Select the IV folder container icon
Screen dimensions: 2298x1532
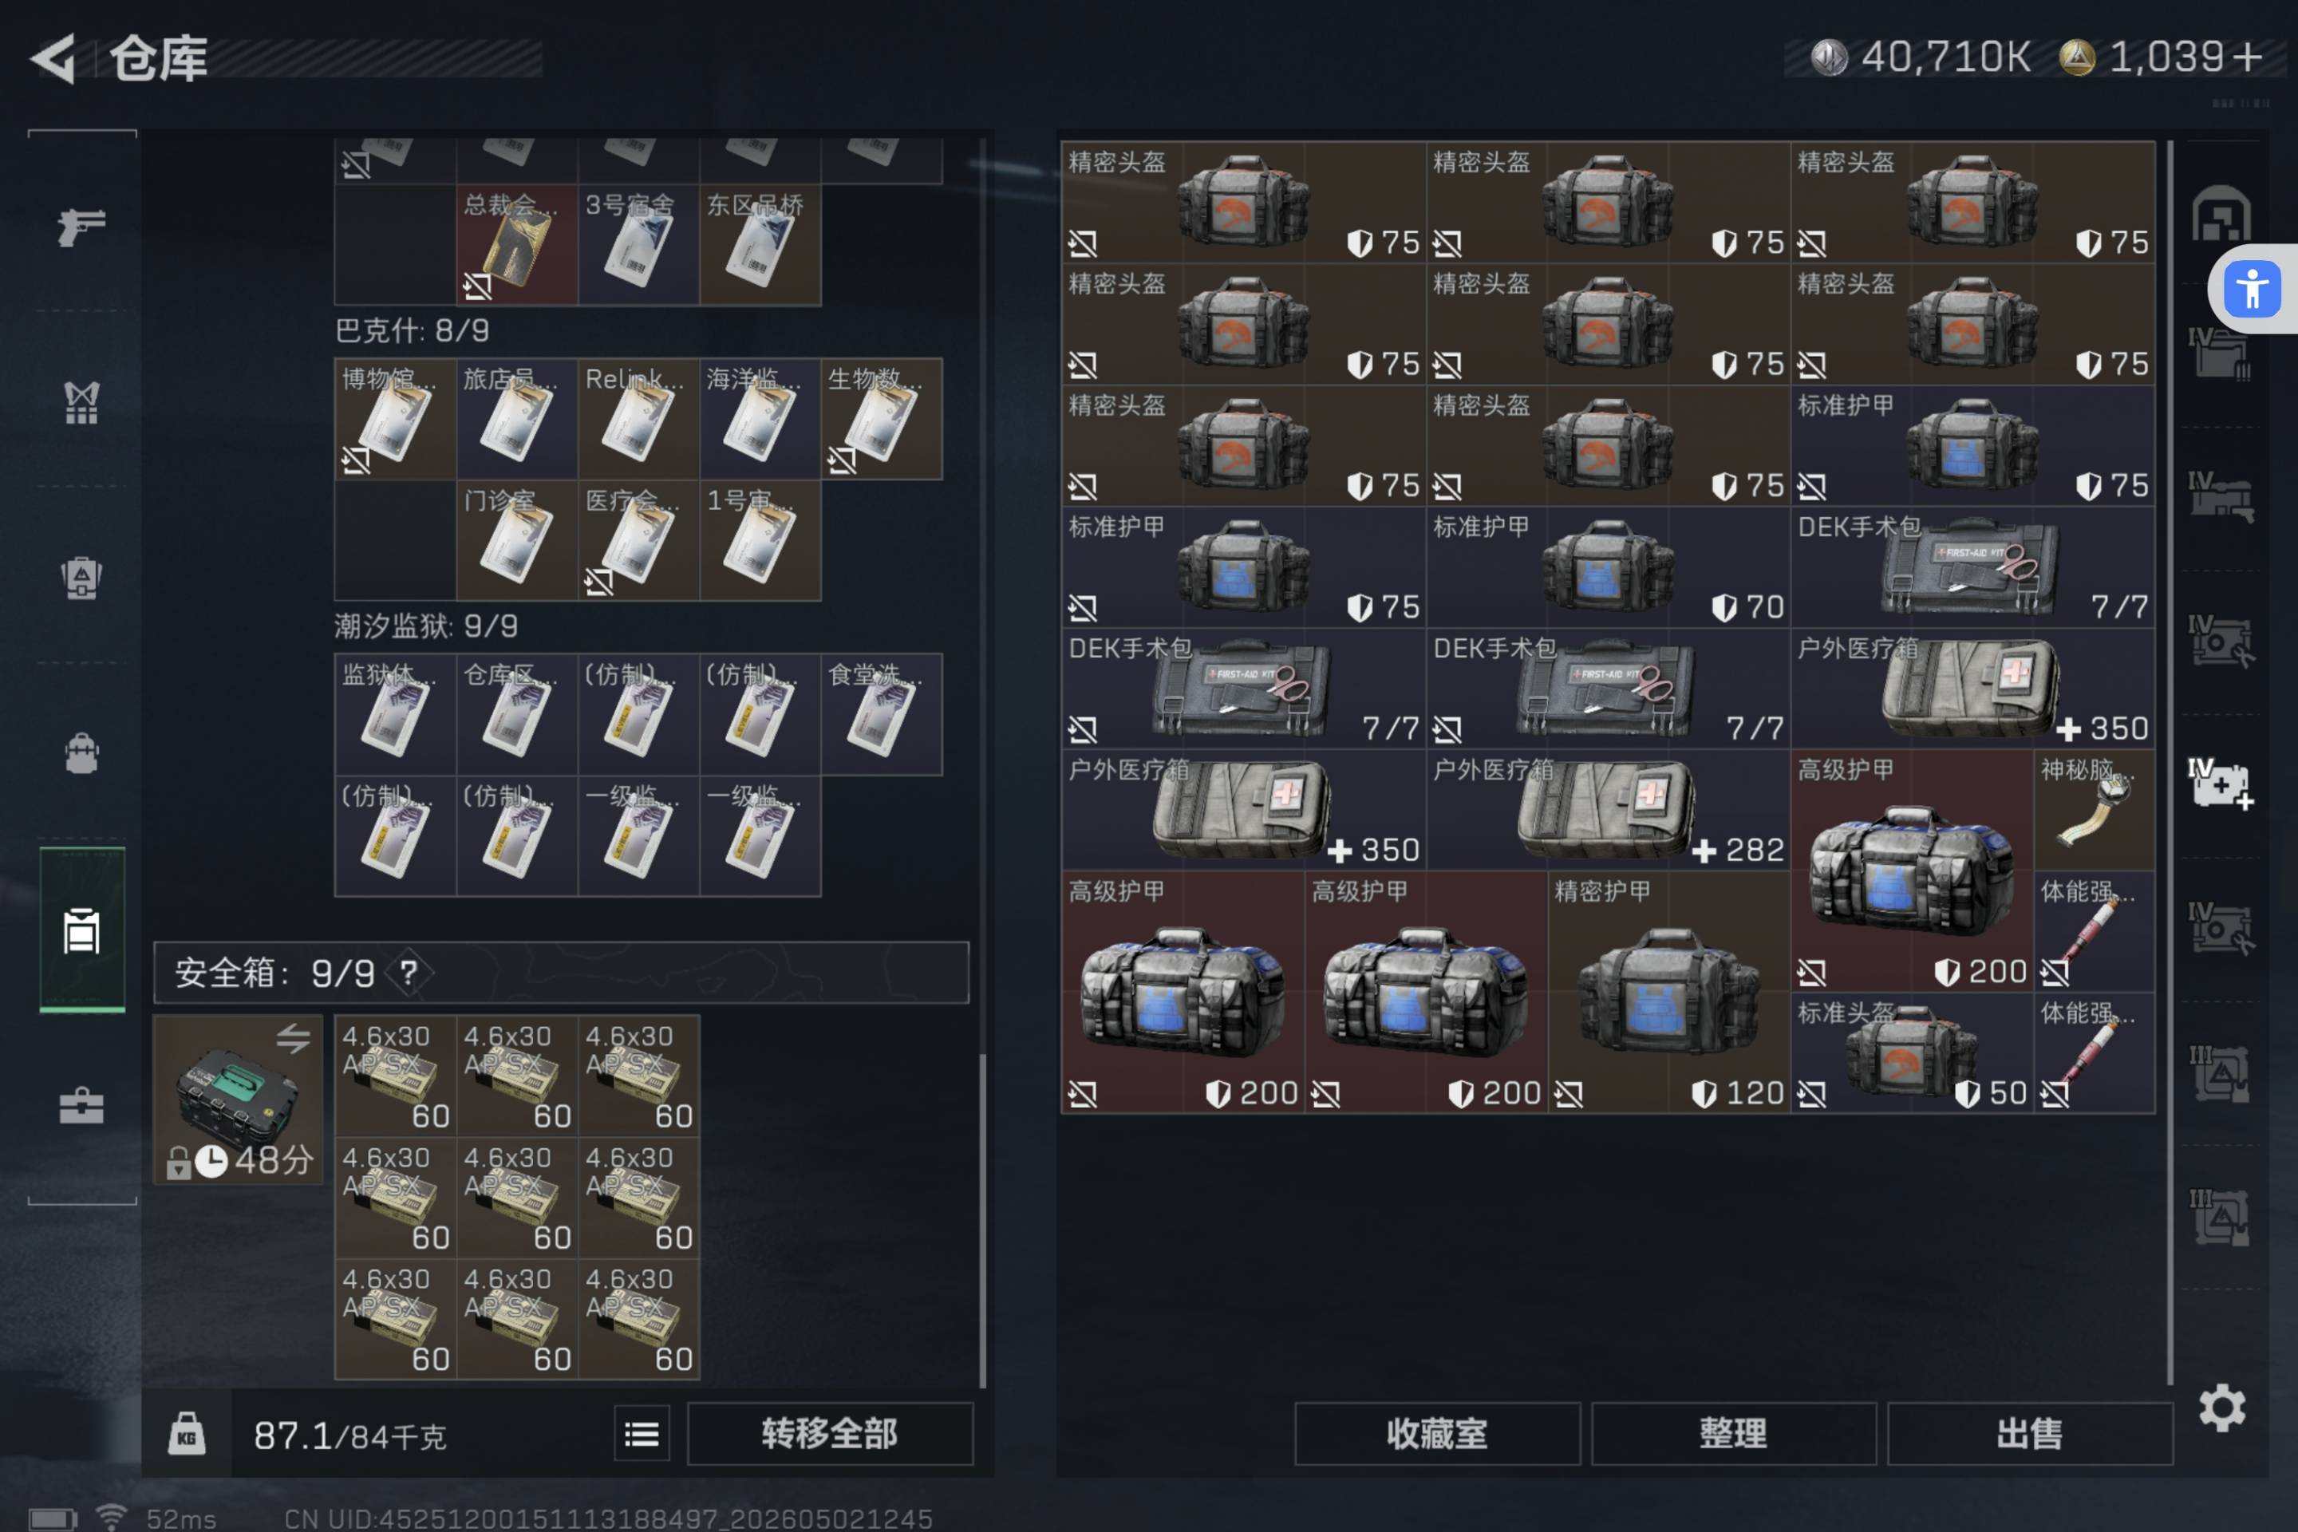tap(2220, 353)
